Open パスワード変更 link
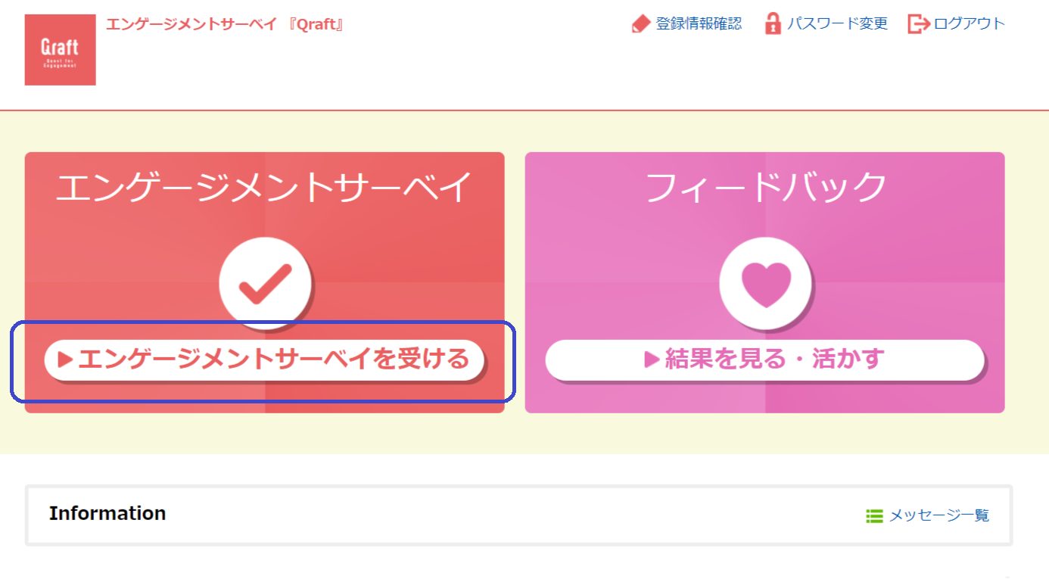The width and height of the screenshot is (1049, 579). (x=837, y=23)
